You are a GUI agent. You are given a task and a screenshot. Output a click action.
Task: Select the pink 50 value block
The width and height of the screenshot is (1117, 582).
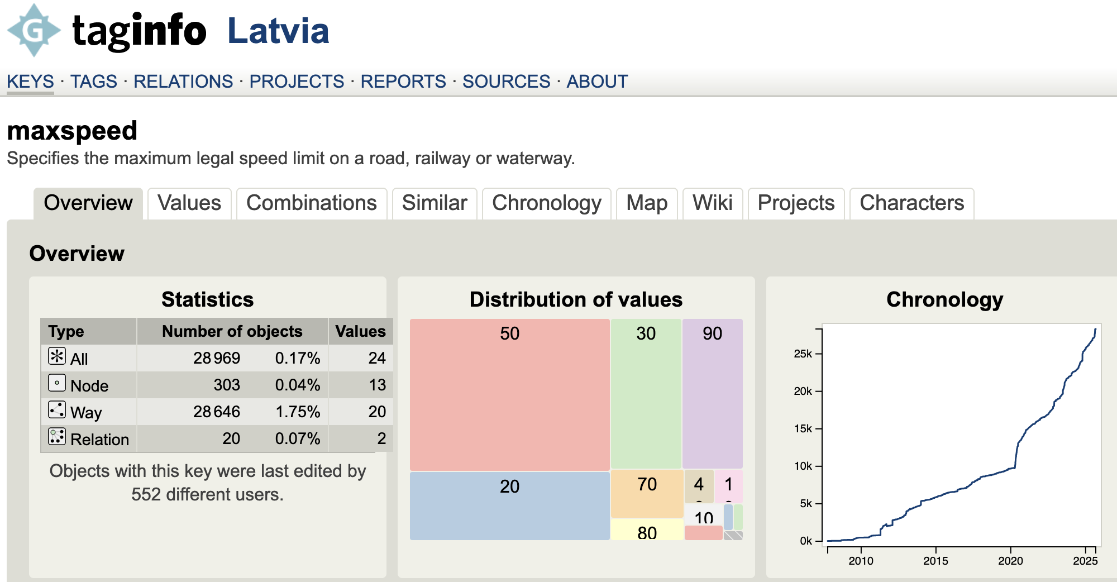(509, 394)
